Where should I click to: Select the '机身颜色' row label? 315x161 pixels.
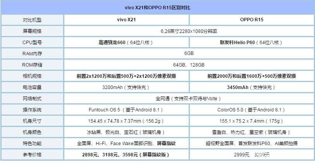coord(32,132)
